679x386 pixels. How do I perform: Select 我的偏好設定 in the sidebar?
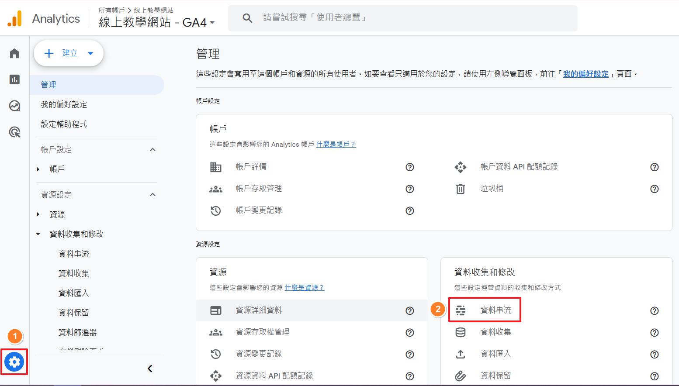click(x=64, y=104)
